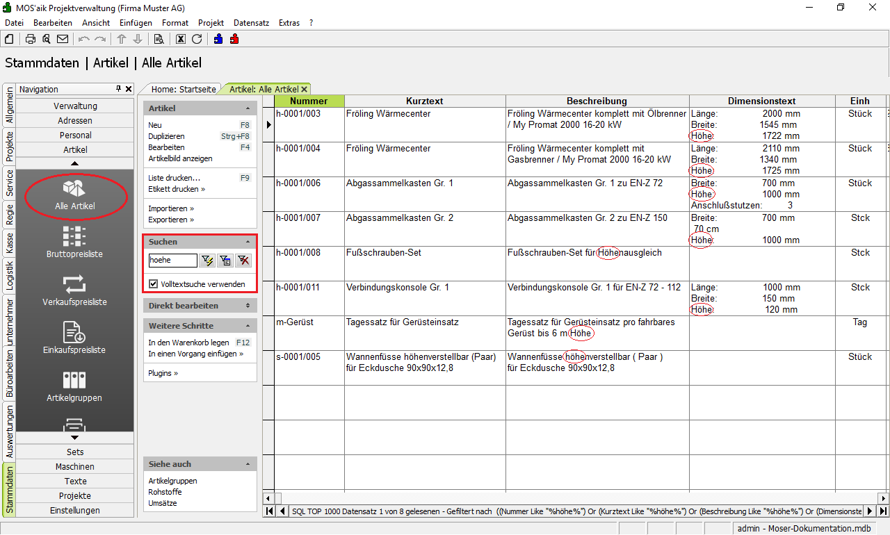Viewport: 890px width, 535px height.
Task: Open the Projekt menu
Action: [x=211, y=23]
